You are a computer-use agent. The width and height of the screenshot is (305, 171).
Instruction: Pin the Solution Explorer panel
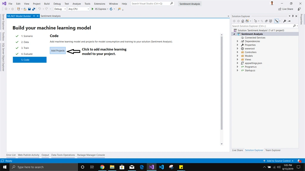(293, 16)
